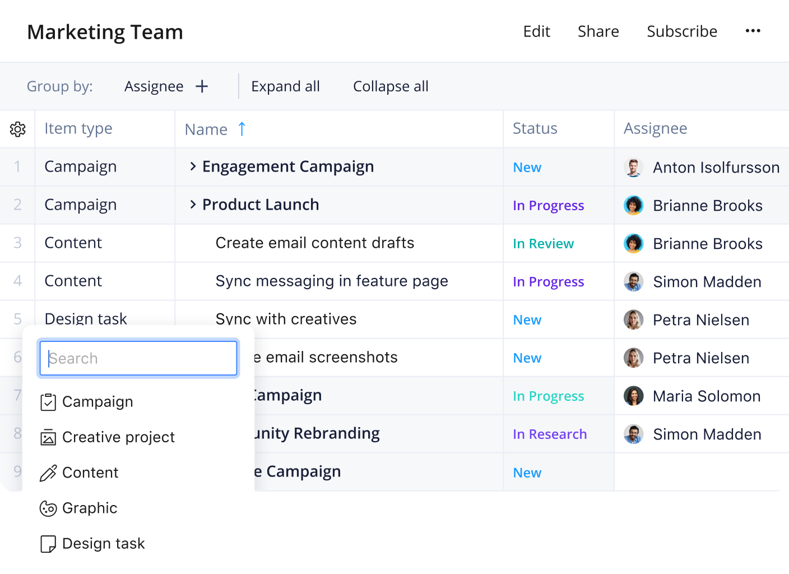This screenshot has width=789, height=574.
Task: Click the plus icon next to Assignee
Action: (202, 86)
